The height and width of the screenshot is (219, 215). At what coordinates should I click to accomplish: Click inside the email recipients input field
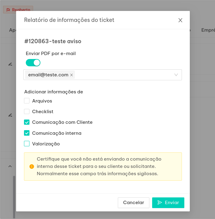pyautogui.click(x=102, y=75)
